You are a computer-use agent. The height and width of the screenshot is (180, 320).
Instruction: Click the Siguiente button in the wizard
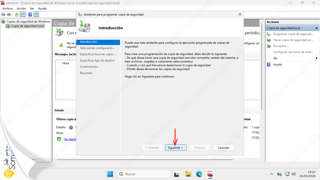175,148
